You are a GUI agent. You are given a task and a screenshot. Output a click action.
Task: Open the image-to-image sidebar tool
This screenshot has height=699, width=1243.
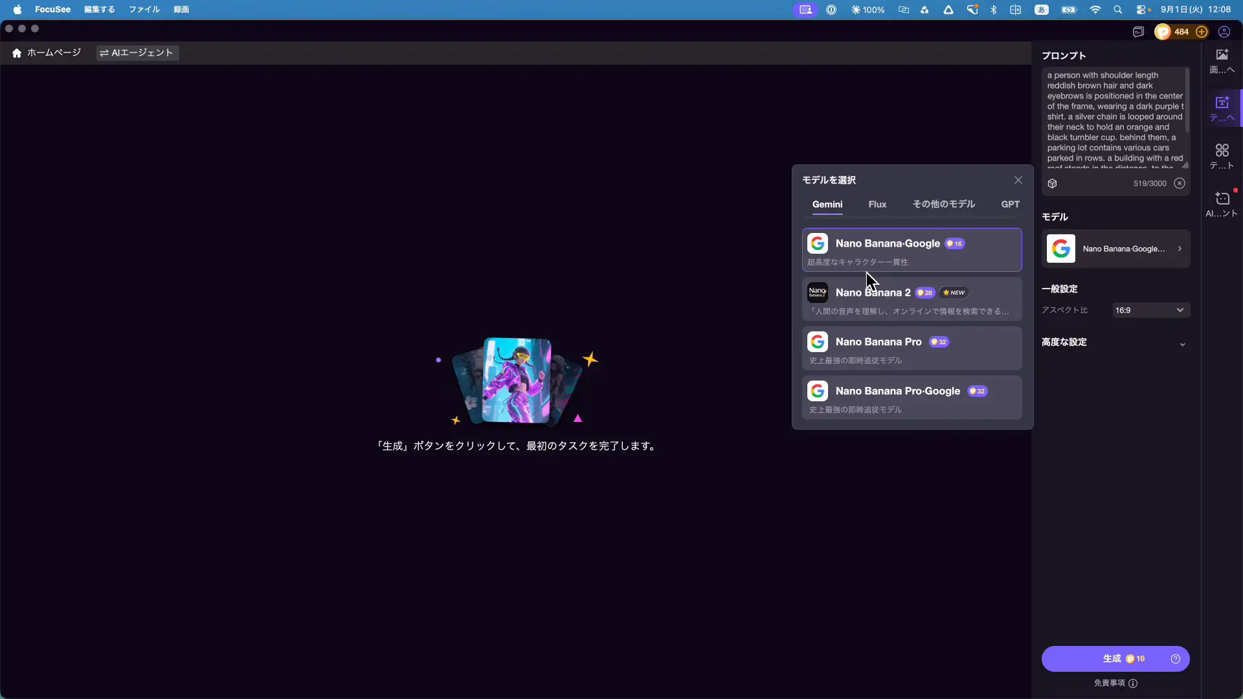[x=1222, y=61]
